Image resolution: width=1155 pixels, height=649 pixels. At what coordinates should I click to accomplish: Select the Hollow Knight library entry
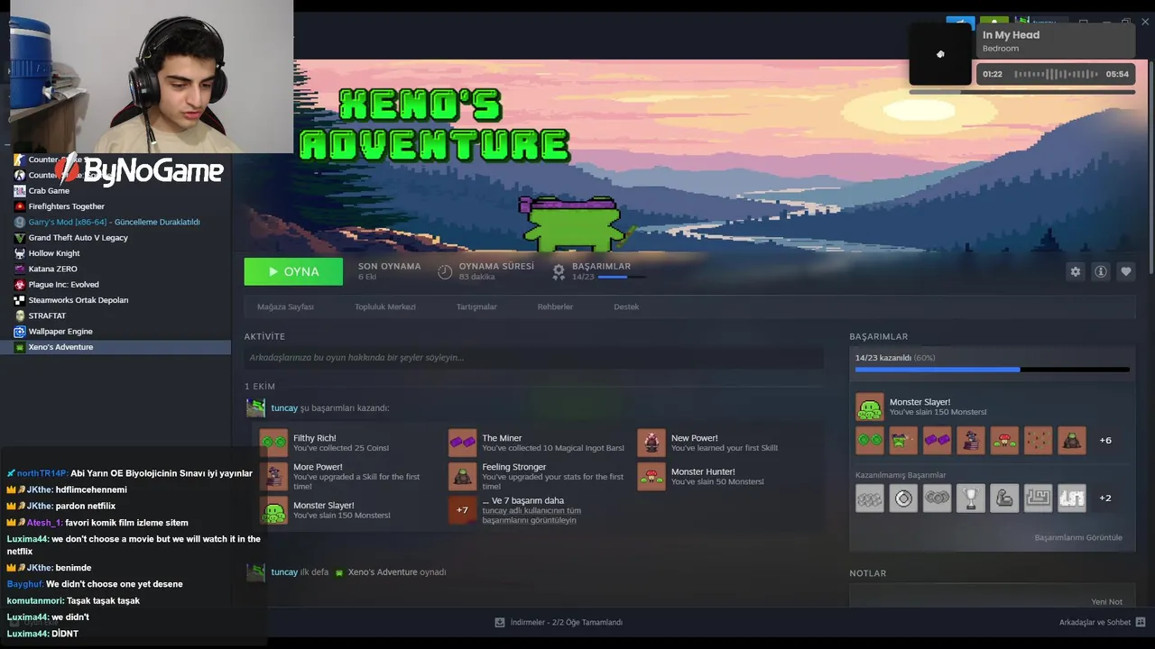click(x=115, y=253)
